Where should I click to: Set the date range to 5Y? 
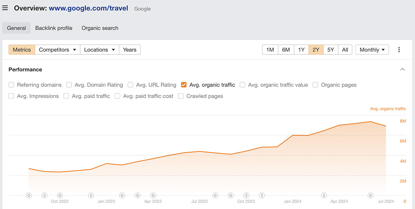331,50
